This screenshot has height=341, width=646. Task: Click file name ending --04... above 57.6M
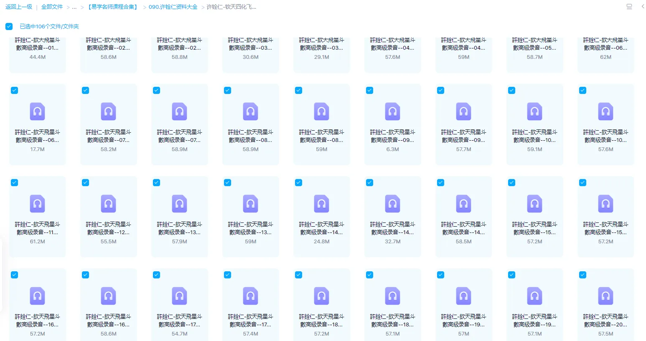point(393,44)
